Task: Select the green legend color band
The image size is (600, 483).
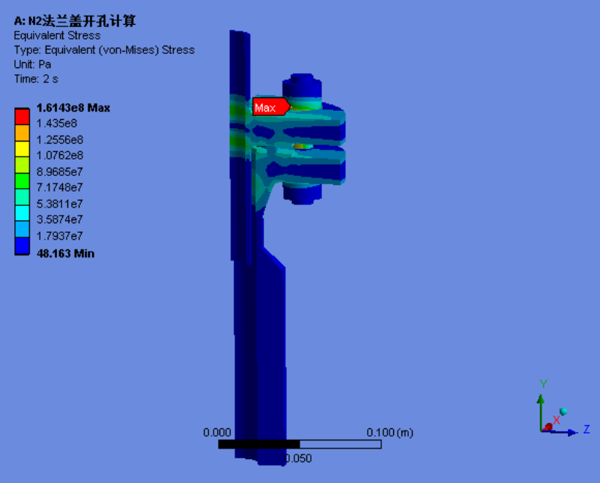Action: (22, 181)
